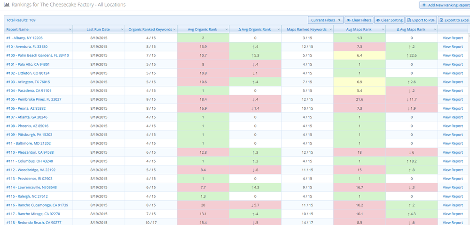Open the Current Filters dropdown
Image resolution: width=470 pixels, height=225 pixels.
tap(326, 20)
